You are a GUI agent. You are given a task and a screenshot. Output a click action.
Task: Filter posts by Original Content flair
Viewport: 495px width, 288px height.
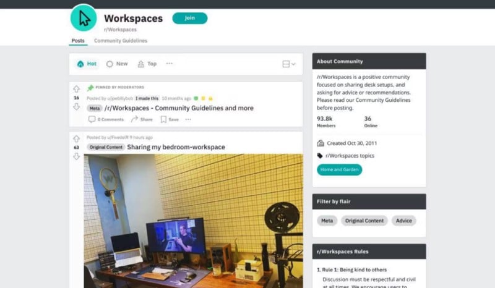[x=364, y=221]
